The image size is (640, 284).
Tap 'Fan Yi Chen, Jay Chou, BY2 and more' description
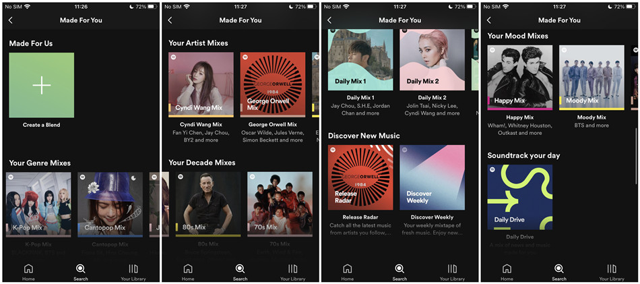201,136
